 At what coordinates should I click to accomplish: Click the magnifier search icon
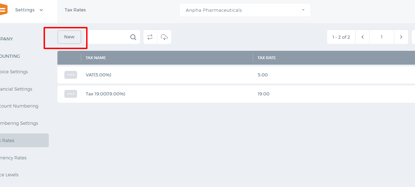pyautogui.click(x=133, y=37)
